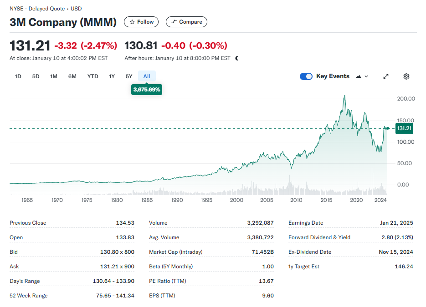Click the Open price label

(x=16, y=237)
